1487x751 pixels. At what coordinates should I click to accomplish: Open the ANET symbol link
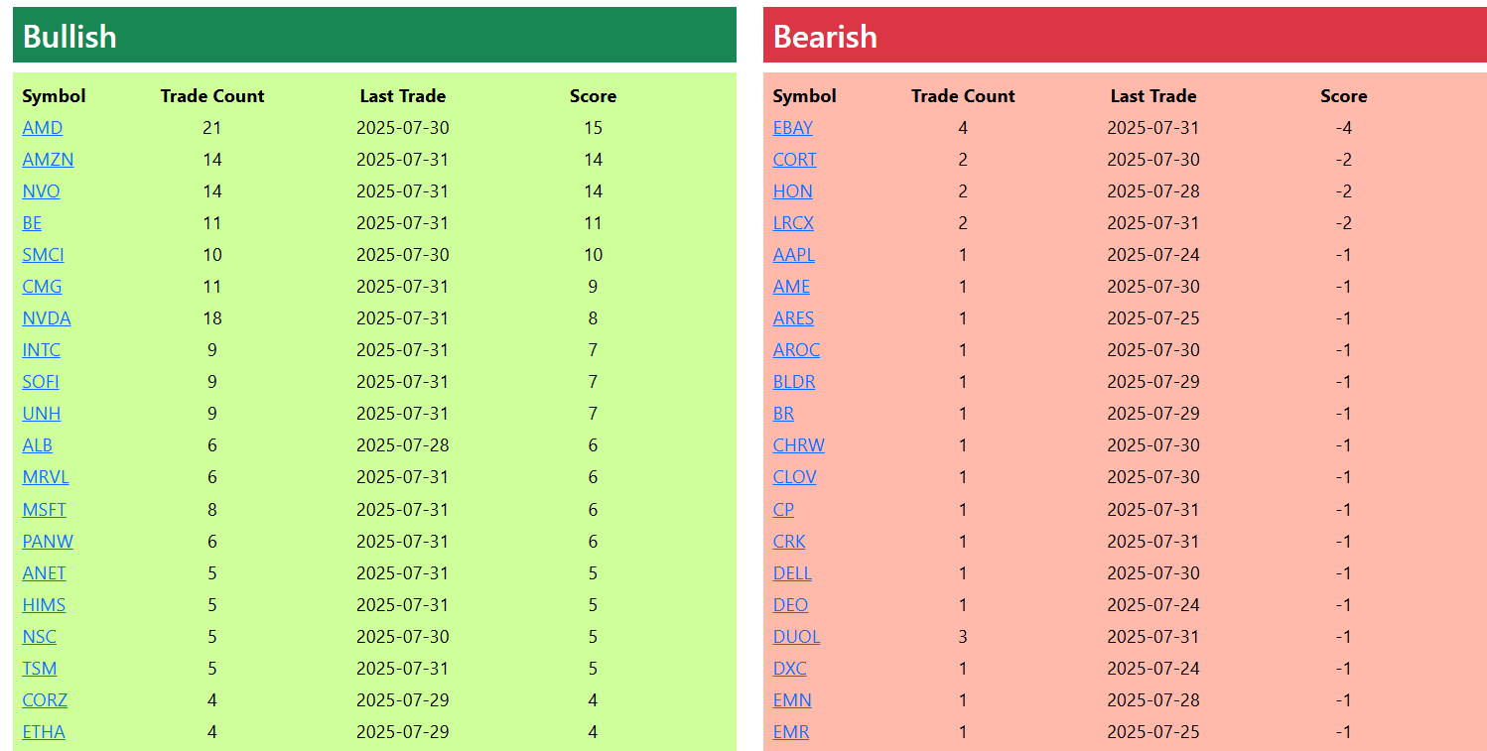[45, 573]
